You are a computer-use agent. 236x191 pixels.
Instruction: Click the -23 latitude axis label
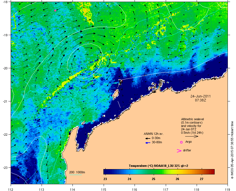pos(5,167)
